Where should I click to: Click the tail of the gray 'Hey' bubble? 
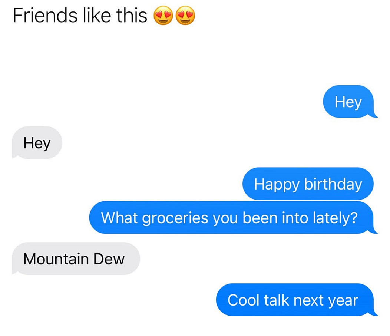pyautogui.click(x=15, y=156)
